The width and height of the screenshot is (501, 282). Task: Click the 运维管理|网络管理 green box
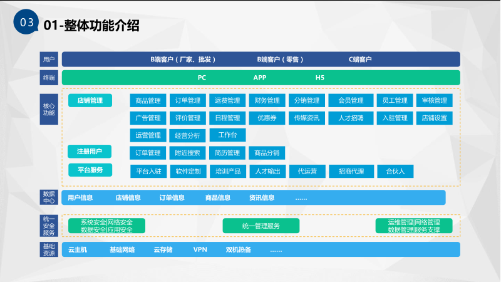[414, 226]
